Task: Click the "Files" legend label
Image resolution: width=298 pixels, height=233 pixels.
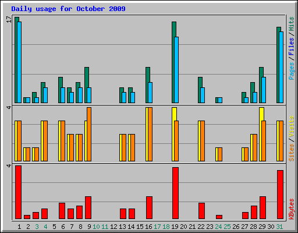Action: (x=292, y=46)
